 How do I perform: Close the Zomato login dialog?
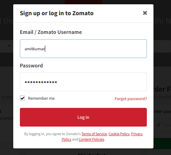pyautogui.click(x=145, y=13)
